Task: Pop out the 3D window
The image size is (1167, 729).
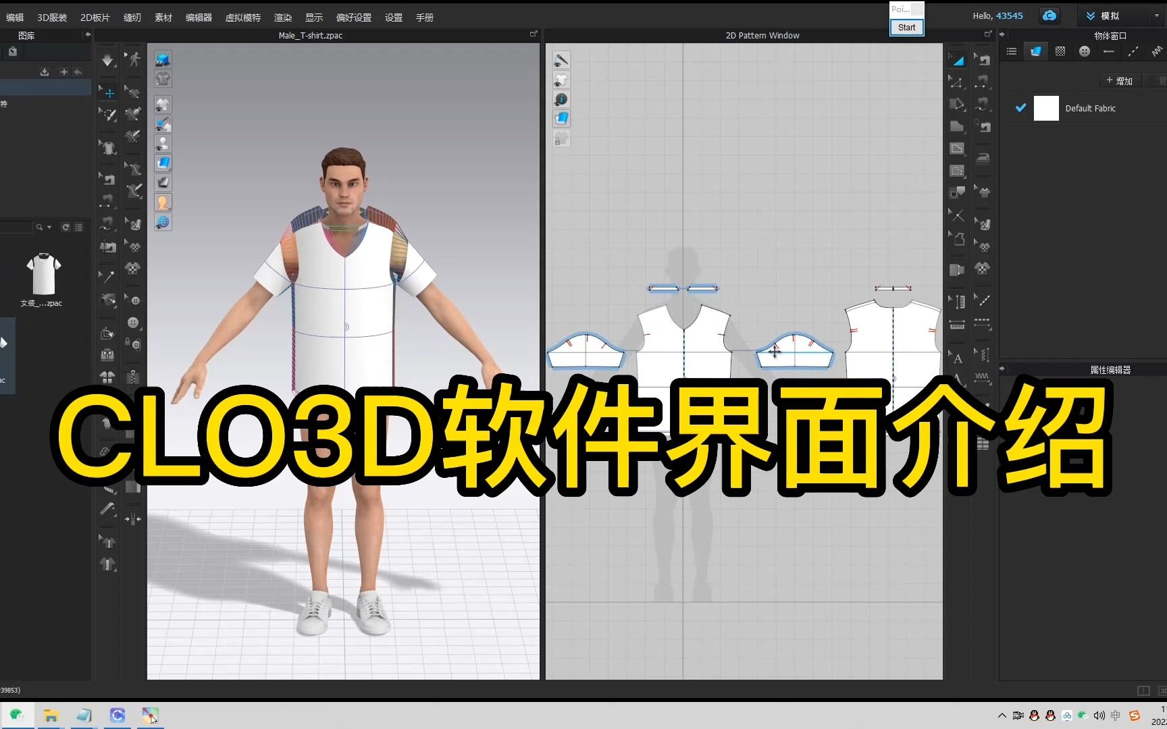Action: click(x=534, y=34)
